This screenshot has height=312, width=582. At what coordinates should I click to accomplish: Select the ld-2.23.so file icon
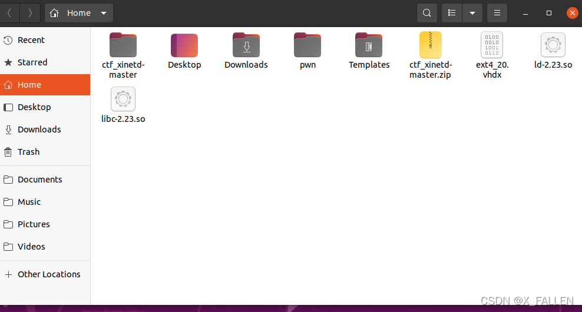(x=553, y=45)
